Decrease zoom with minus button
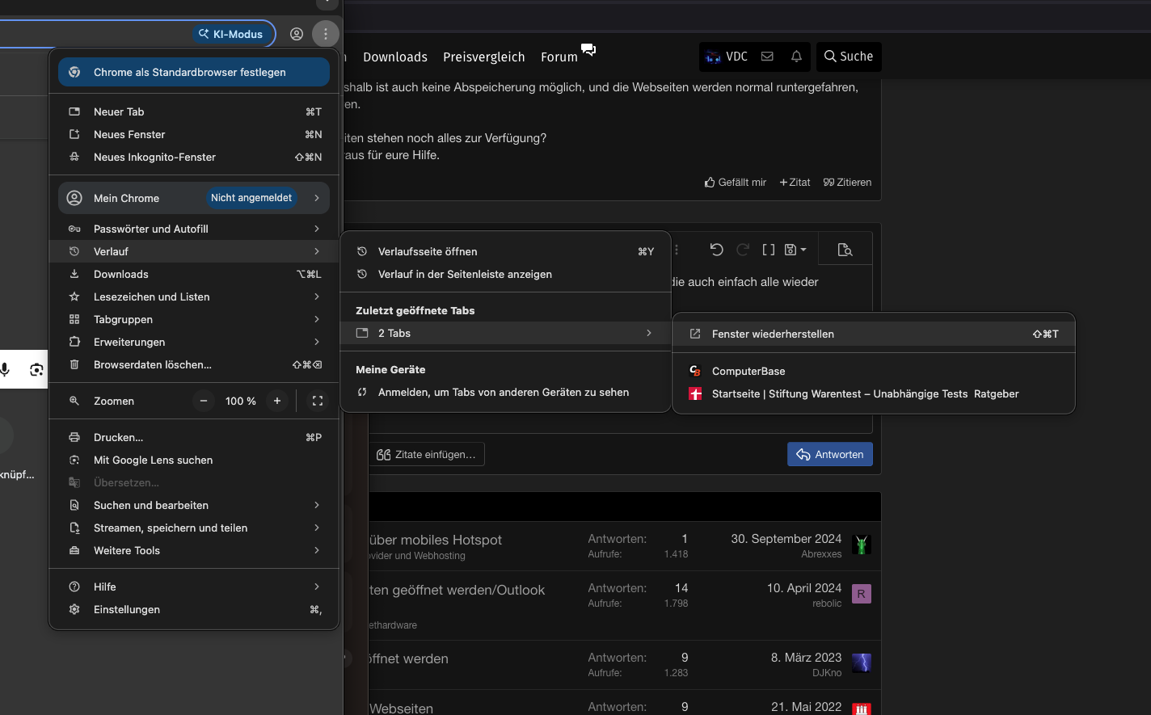Viewport: 1151px width, 715px height. pos(204,401)
